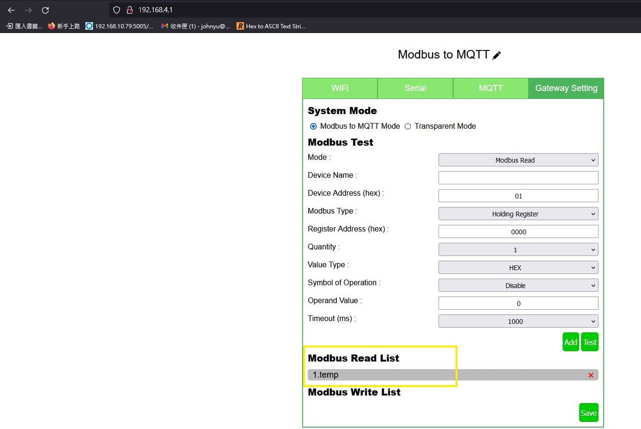
Task: Go back using browser back arrow
Action: [x=11, y=10]
